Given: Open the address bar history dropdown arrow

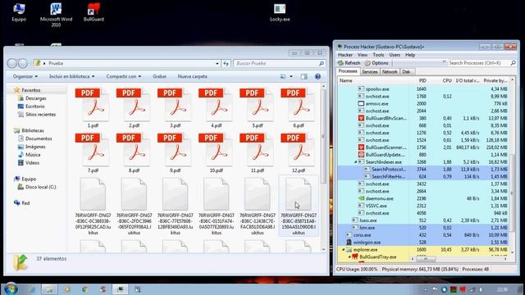Looking at the screenshot, I should (217, 63).
